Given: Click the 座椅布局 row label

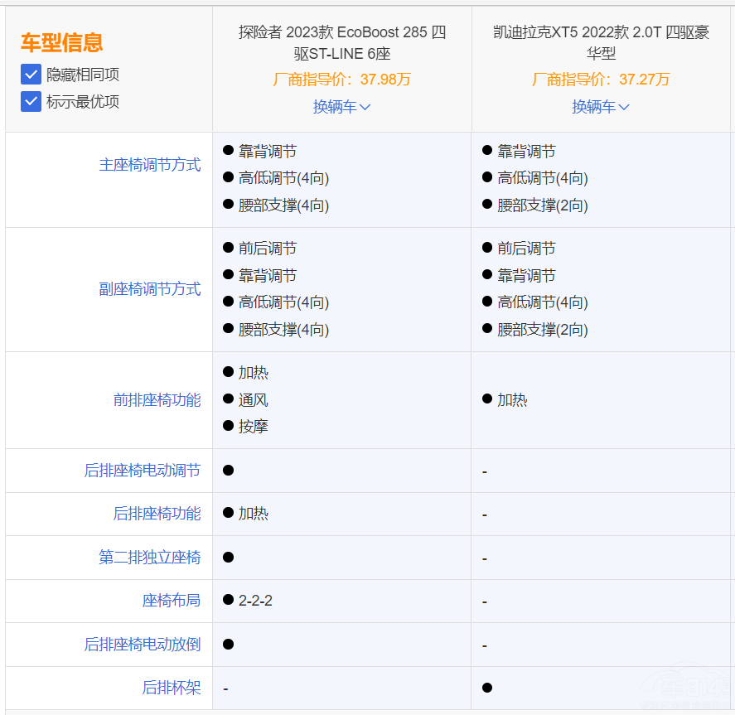Looking at the screenshot, I should point(172,601).
